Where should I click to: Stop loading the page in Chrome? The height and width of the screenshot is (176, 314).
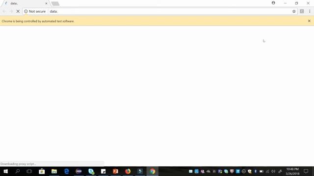pos(18,11)
